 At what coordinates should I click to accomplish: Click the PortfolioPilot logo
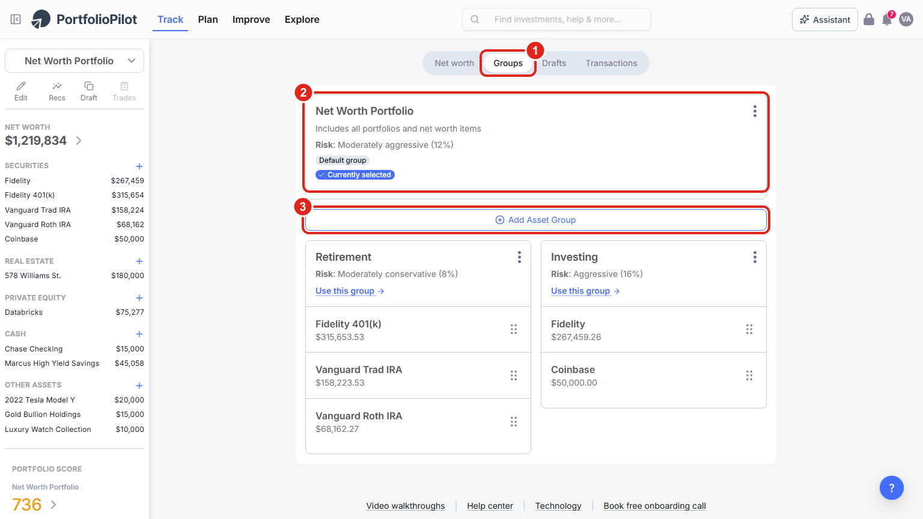[x=84, y=19]
